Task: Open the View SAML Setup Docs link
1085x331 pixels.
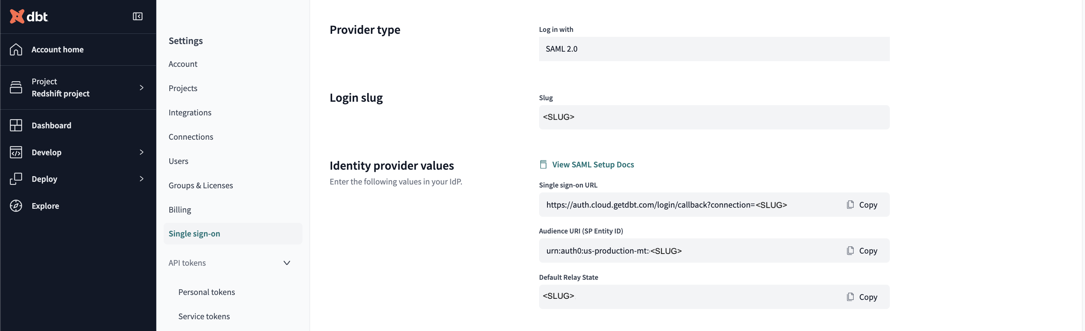Action: click(x=593, y=165)
